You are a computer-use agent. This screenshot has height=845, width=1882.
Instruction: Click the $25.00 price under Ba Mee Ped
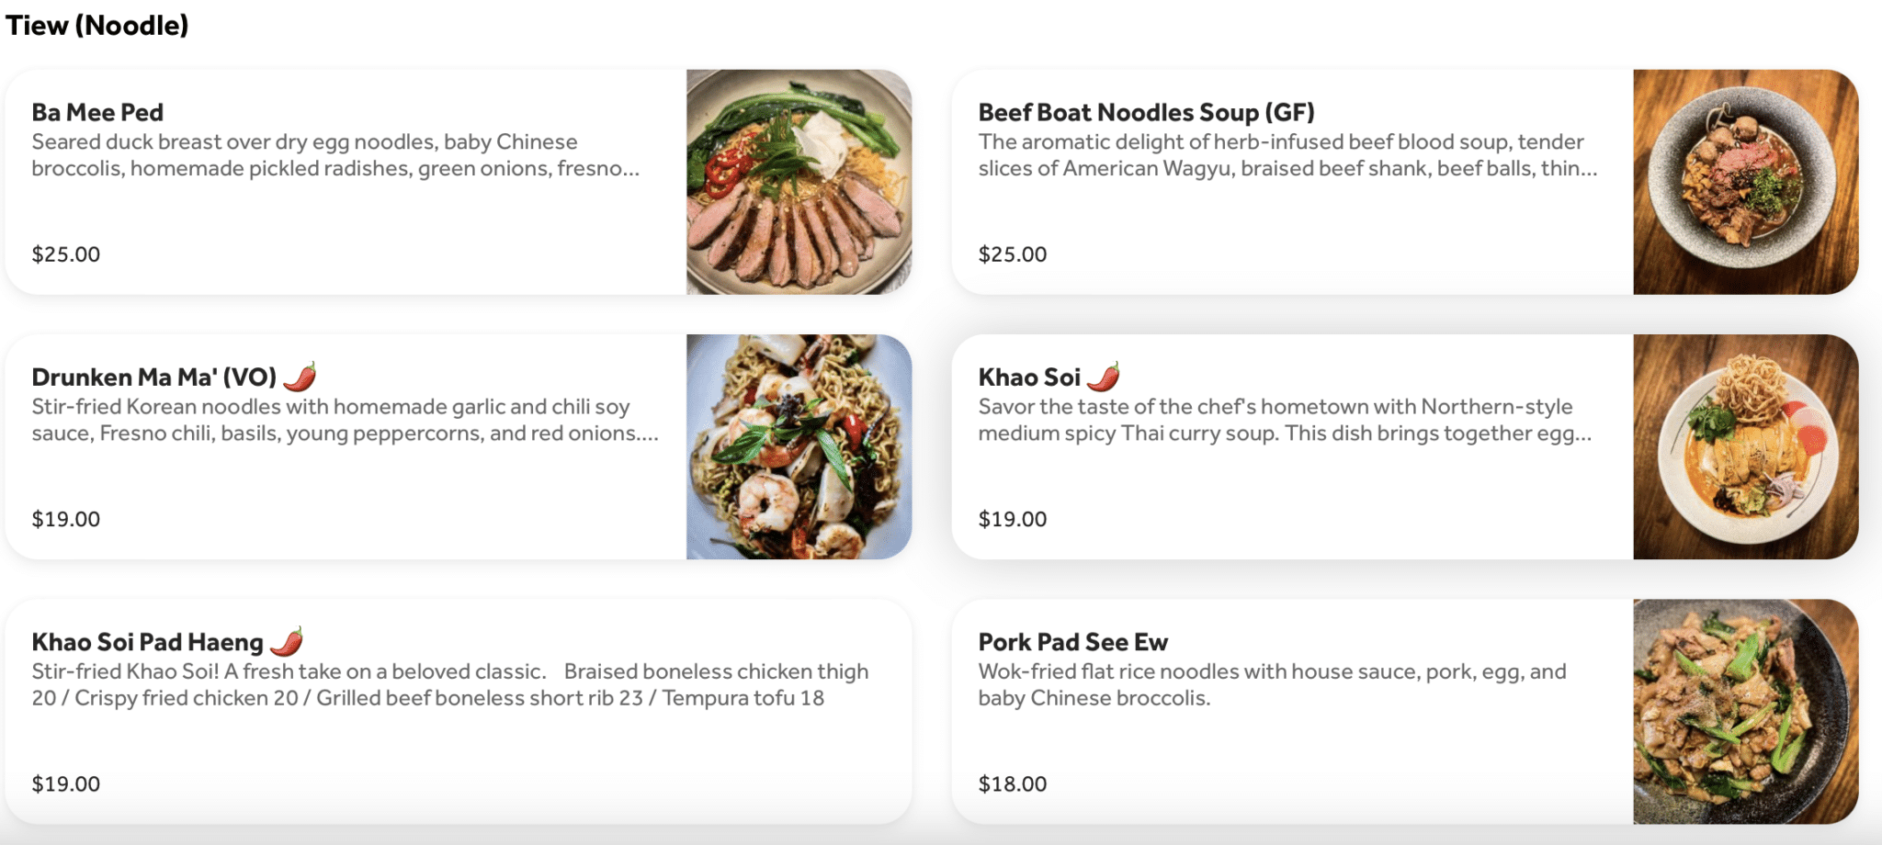coord(65,253)
